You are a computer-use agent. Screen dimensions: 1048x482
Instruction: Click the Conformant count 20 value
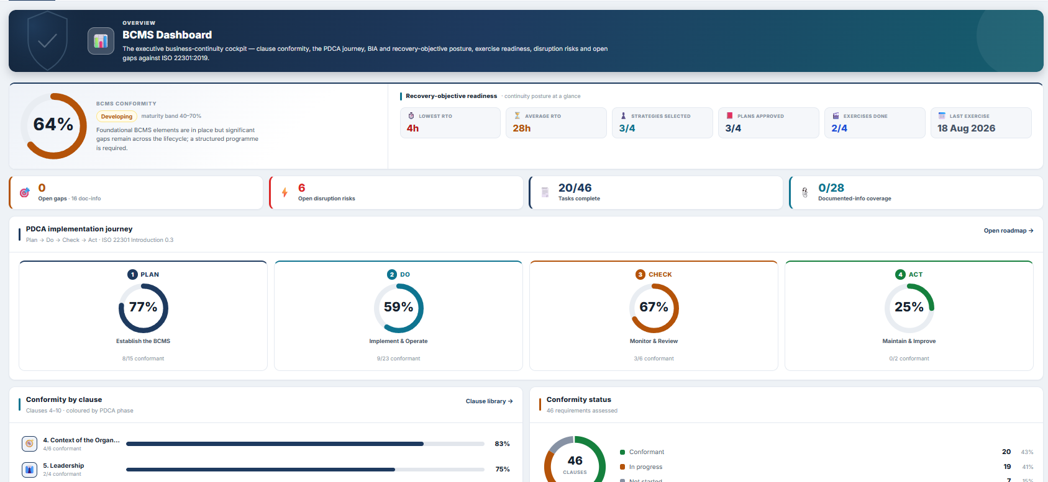(1006, 452)
